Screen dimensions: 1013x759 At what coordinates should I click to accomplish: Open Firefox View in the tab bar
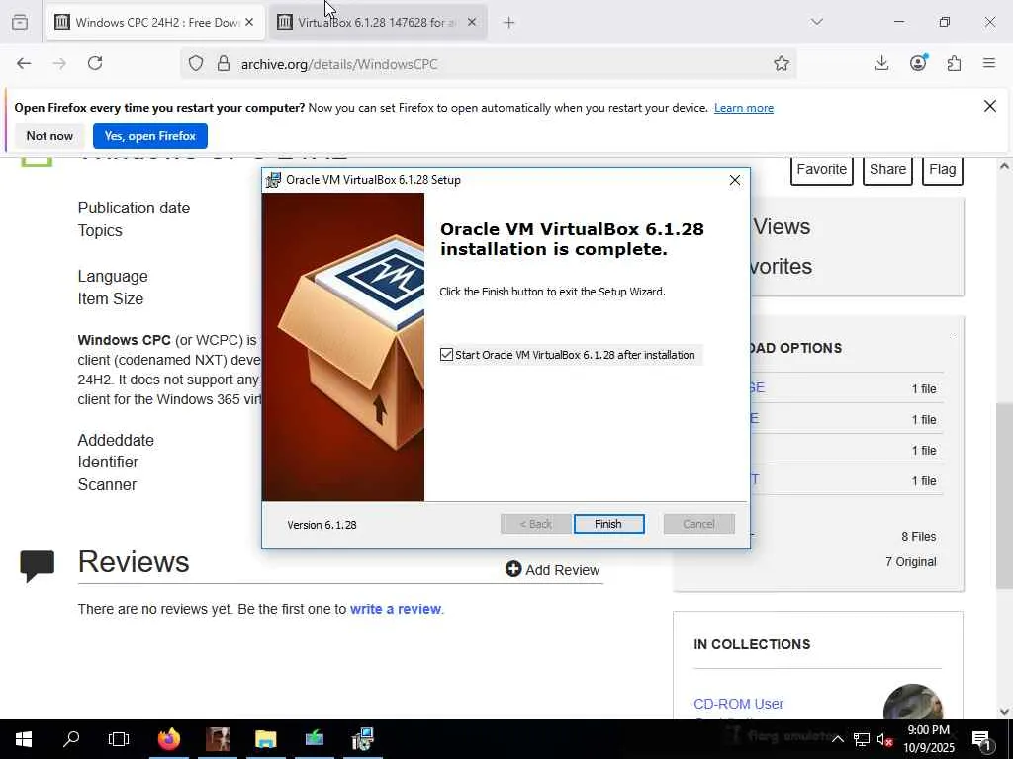pyautogui.click(x=20, y=22)
